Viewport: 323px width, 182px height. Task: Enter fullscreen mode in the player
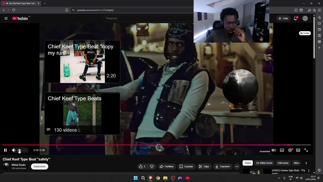306,150
